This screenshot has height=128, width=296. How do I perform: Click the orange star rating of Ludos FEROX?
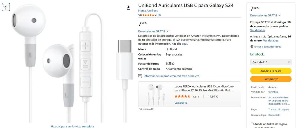click(182, 96)
